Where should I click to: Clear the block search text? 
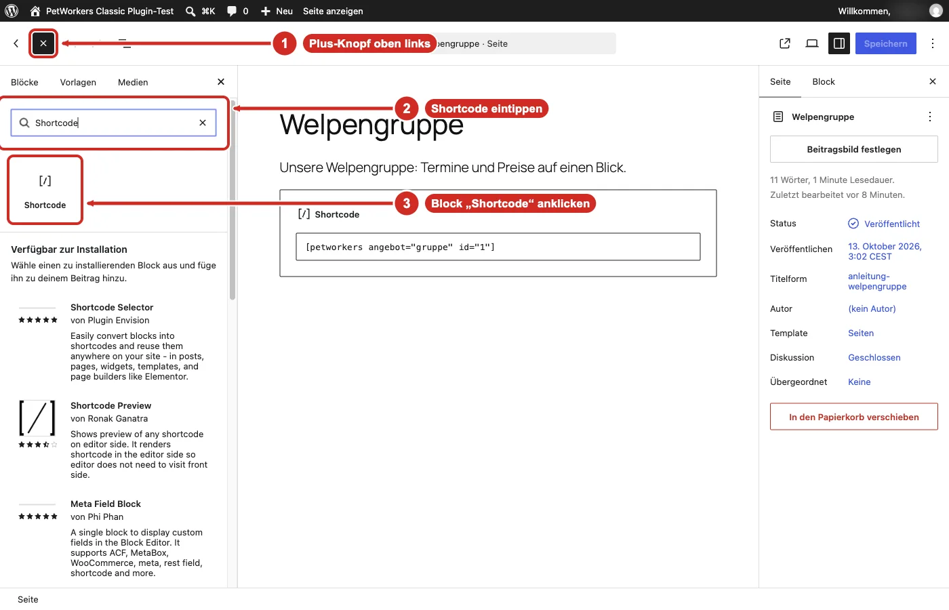click(x=203, y=123)
